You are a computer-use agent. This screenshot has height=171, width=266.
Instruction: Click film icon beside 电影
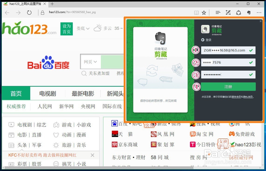click(x=11, y=135)
